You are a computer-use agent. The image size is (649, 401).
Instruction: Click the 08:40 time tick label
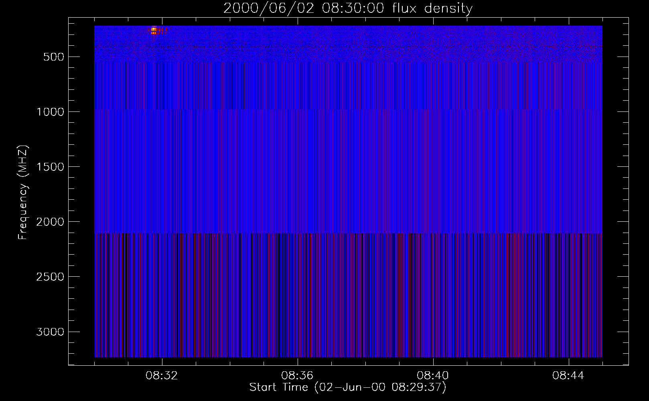(x=433, y=376)
